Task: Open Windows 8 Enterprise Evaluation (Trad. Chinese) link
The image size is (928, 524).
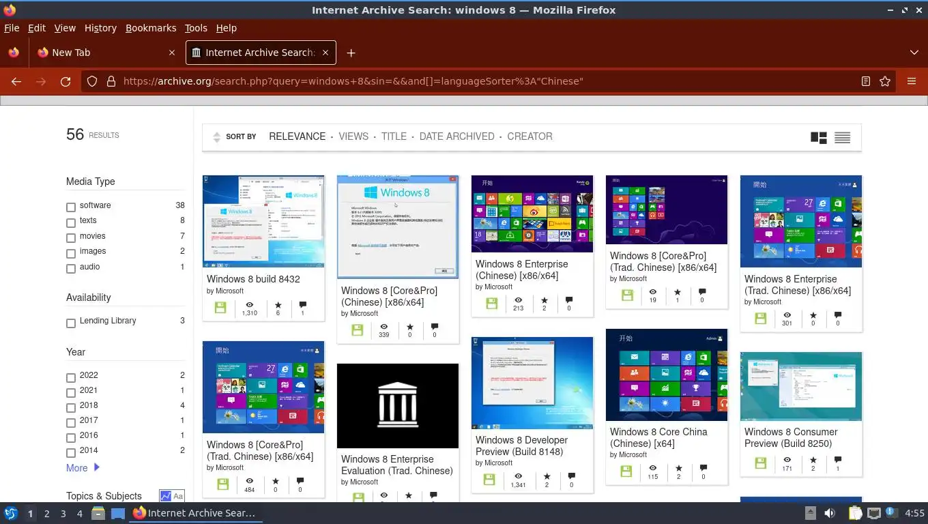Action: coord(397,465)
